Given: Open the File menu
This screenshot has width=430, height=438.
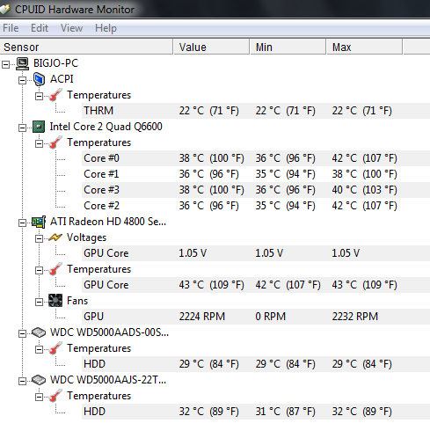Looking at the screenshot, I should (11, 28).
